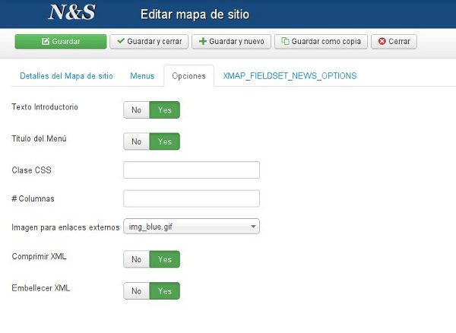Click the Editar mapa de sitio heading
The height and width of the screenshot is (333, 456).
pos(195,14)
